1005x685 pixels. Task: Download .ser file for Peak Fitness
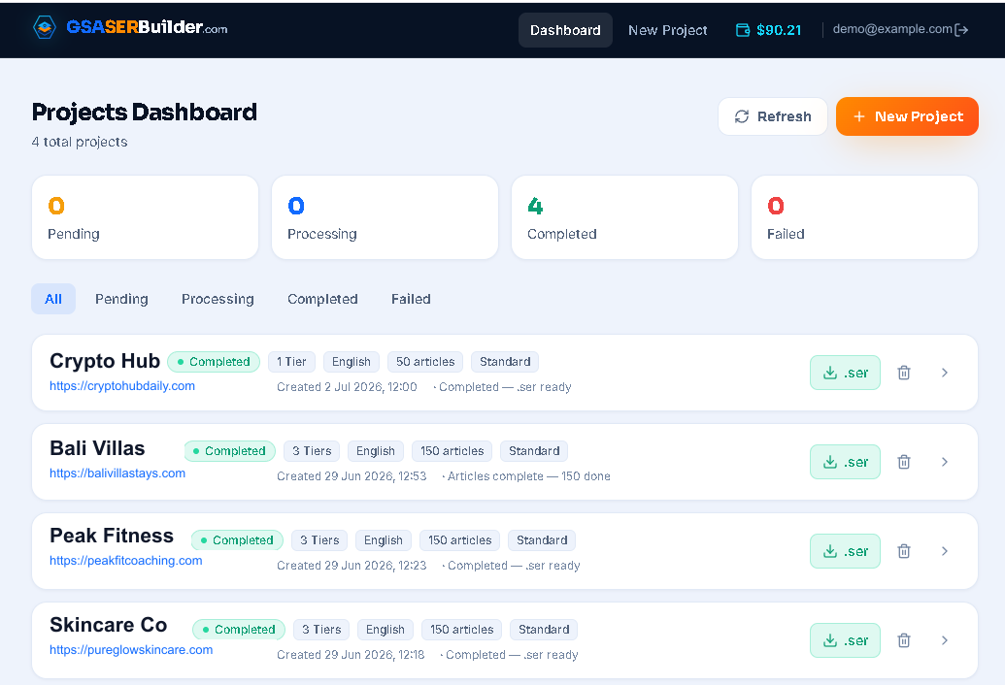coord(845,551)
